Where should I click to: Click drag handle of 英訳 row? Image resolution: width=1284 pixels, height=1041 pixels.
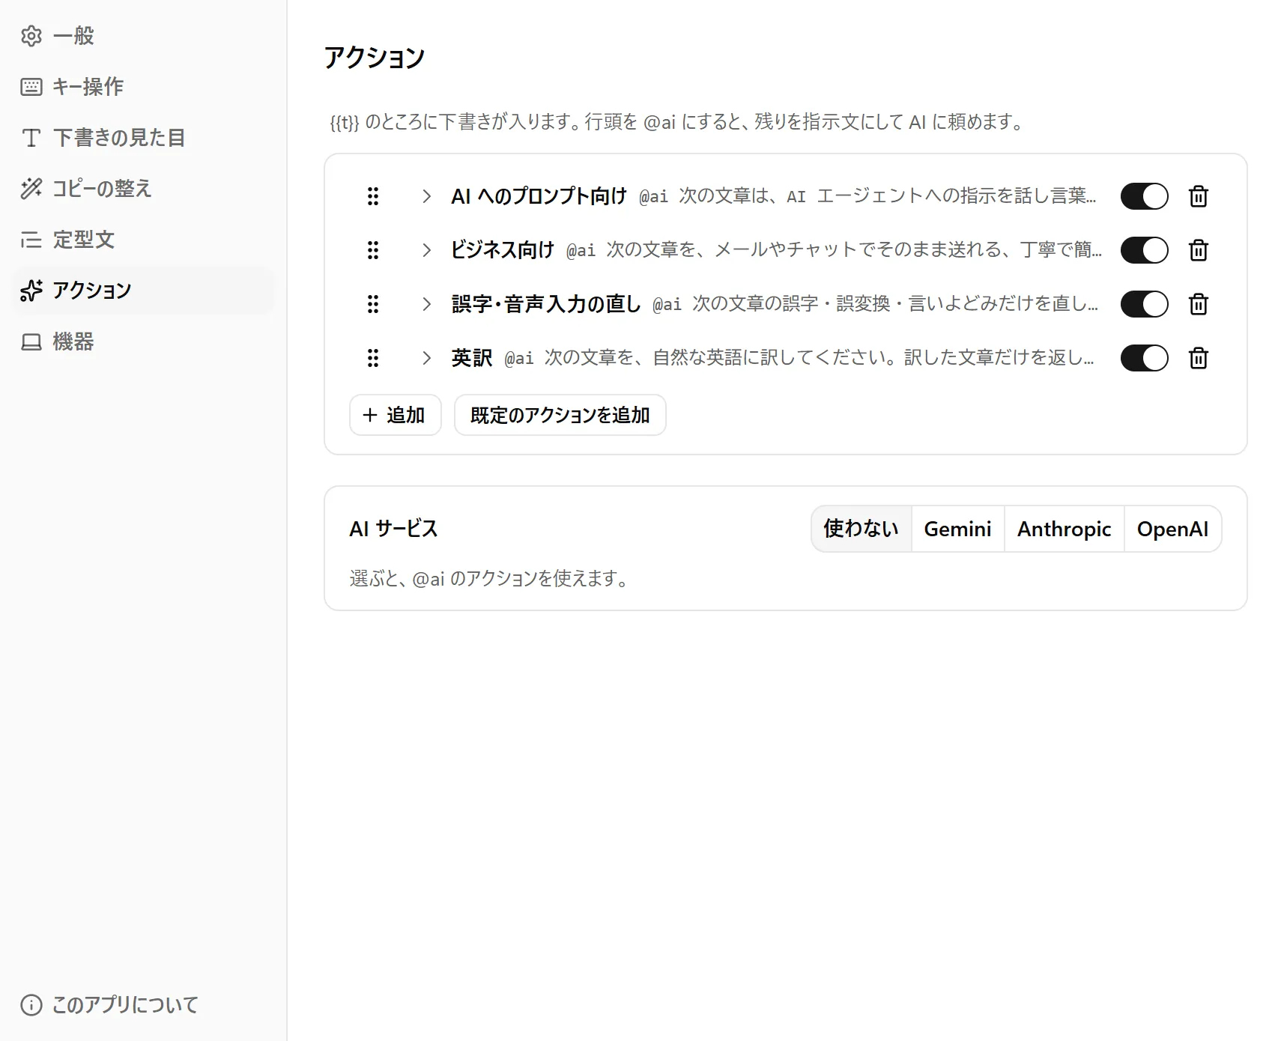point(373,358)
